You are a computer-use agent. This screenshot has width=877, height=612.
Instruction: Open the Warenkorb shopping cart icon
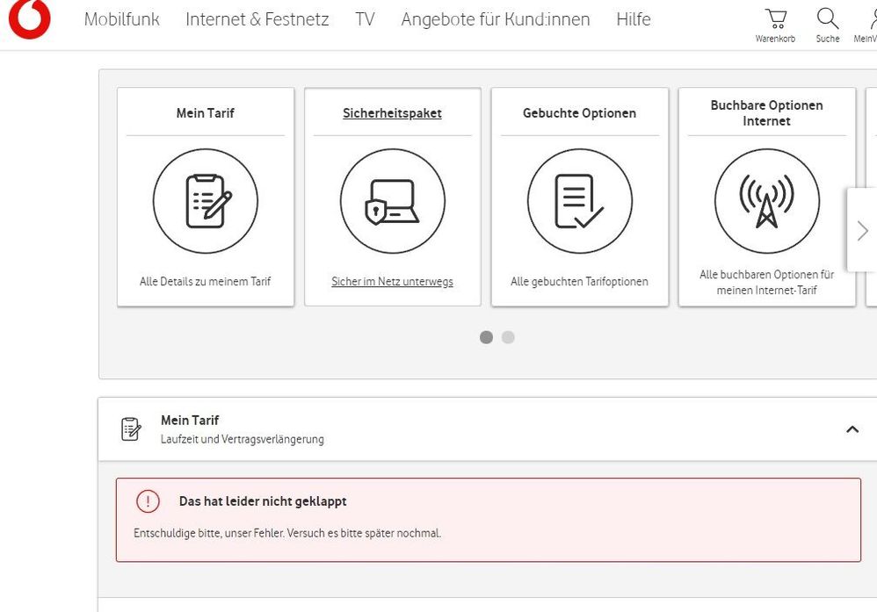(x=775, y=19)
